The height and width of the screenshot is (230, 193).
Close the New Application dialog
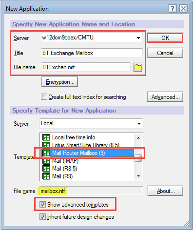(183, 8)
